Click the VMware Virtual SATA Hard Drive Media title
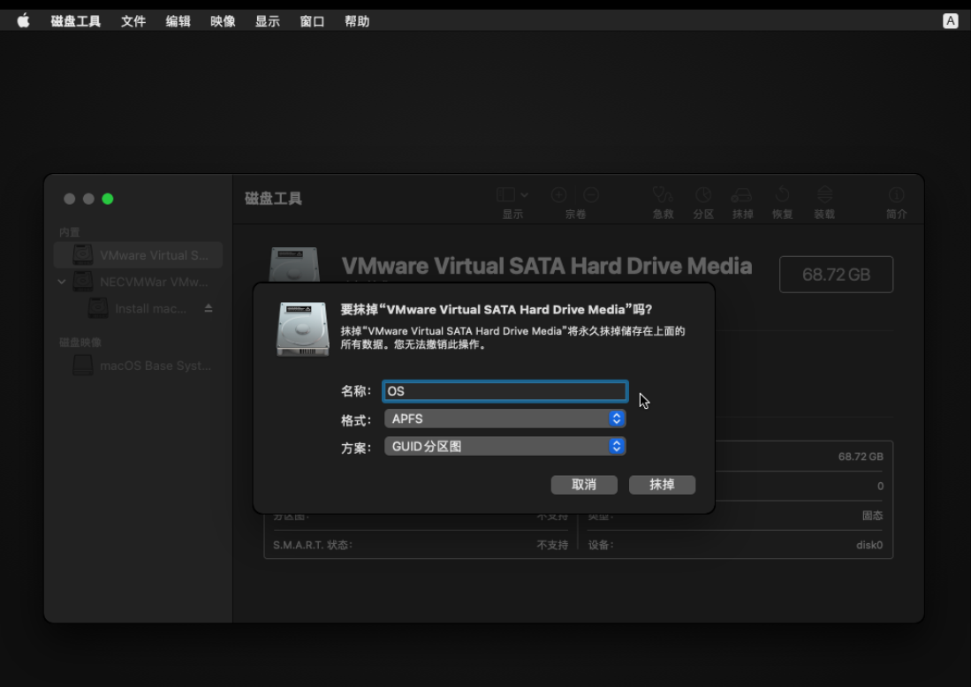The image size is (971, 687). [547, 266]
